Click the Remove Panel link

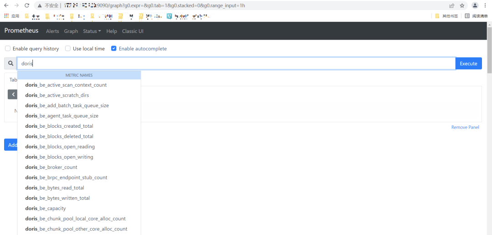[465, 127]
